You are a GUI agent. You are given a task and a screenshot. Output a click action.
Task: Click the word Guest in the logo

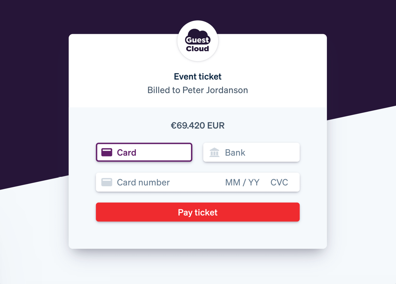tap(198, 40)
